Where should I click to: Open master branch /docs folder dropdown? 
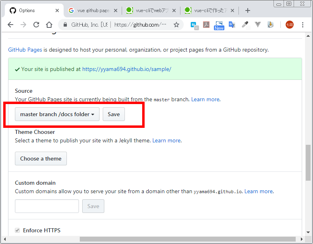point(57,114)
